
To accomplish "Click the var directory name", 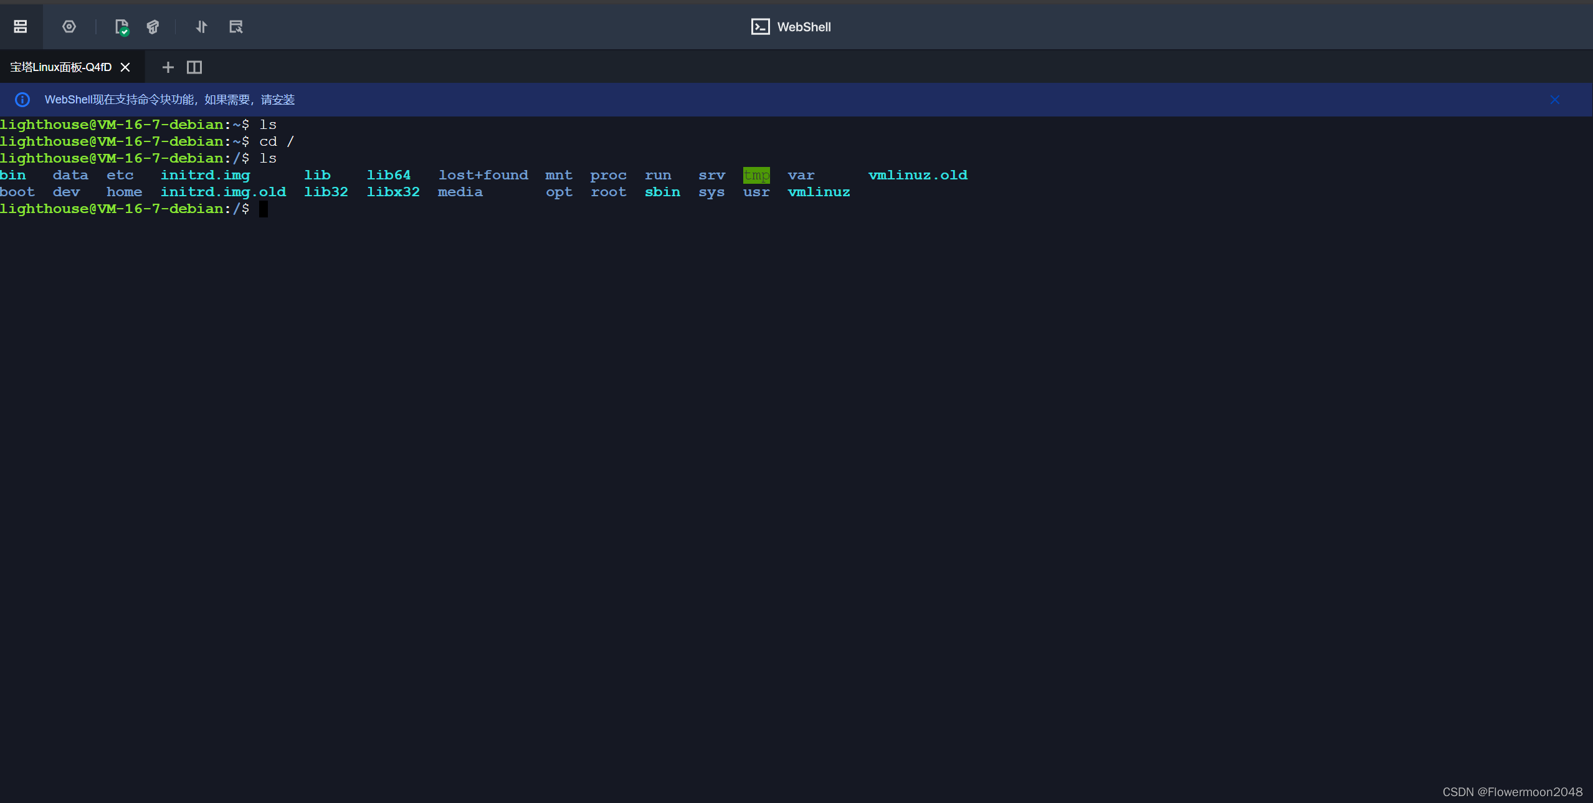I will pyautogui.click(x=801, y=175).
